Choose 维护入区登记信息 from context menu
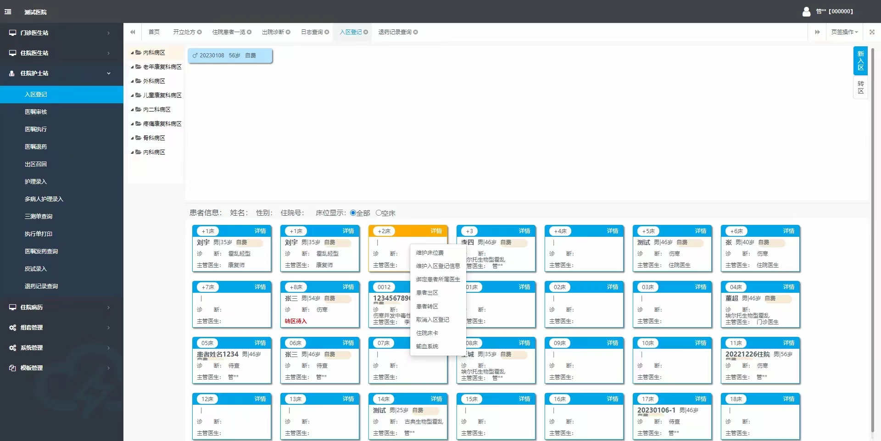 pyautogui.click(x=438, y=266)
